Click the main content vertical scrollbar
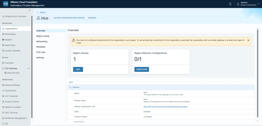Image resolution: width=262 pixels, height=126 pixels. (x=257, y=74)
